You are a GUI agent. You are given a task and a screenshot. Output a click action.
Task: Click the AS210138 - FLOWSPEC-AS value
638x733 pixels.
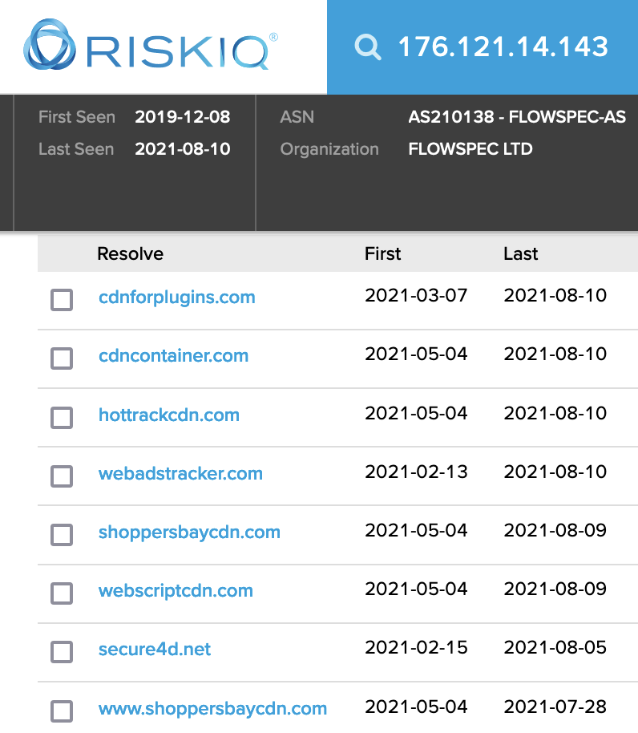point(517,117)
